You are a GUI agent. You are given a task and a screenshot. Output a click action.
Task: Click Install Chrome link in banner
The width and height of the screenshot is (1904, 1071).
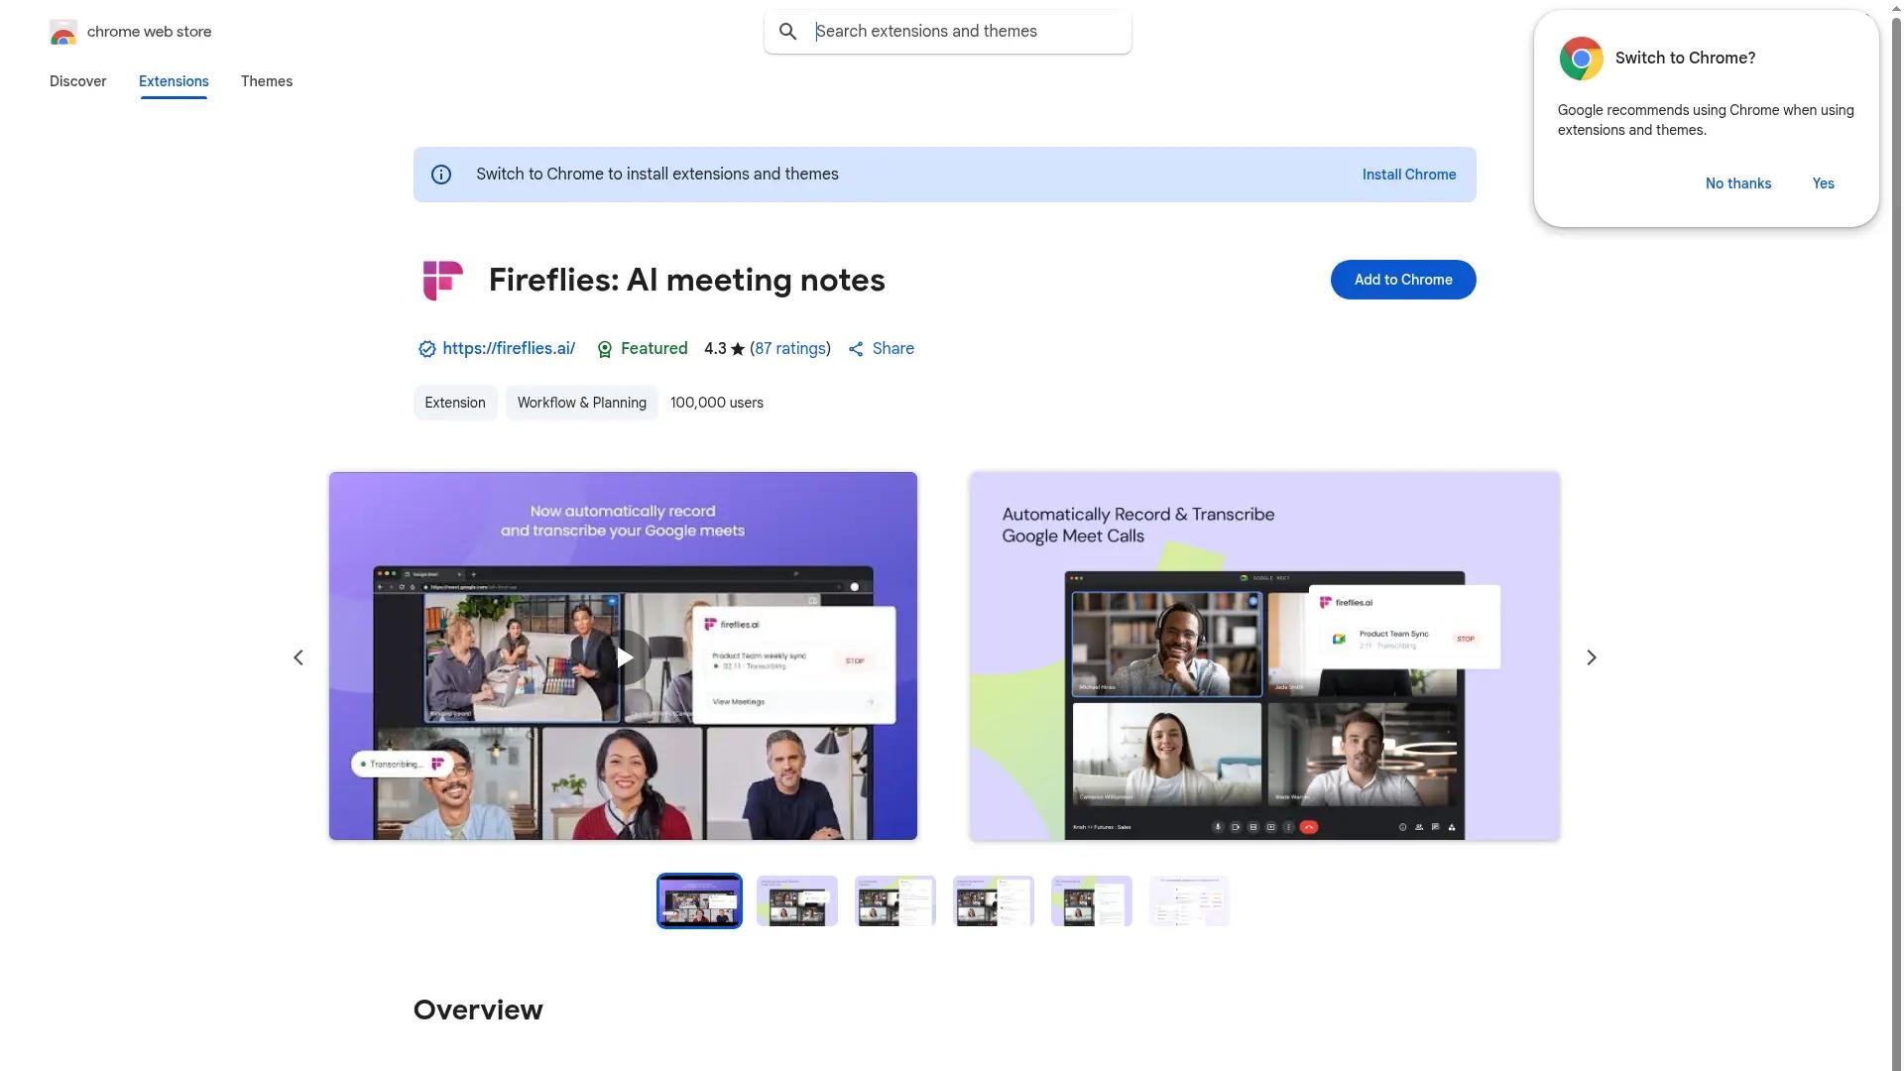[x=1408, y=175]
